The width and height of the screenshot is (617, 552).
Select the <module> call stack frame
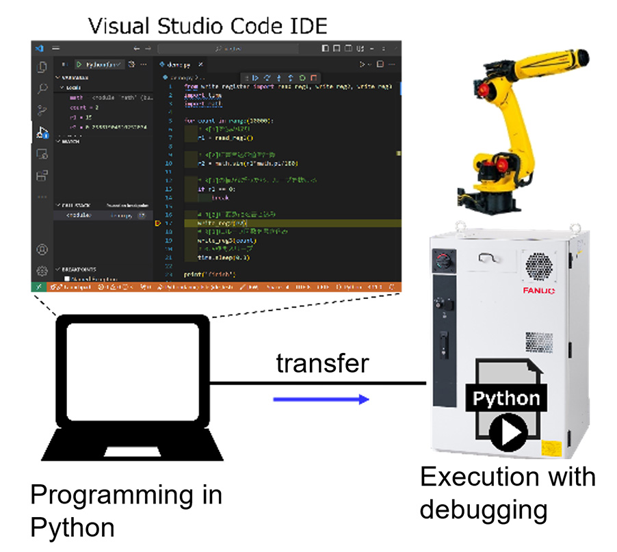[x=103, y=215]
